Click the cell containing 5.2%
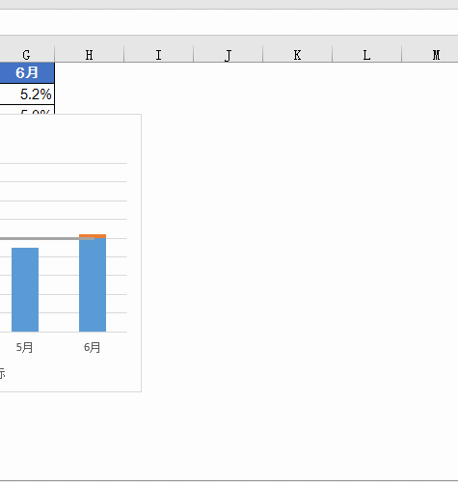The height and width of the screenshot is (482, 458). [x=27, y=94]
